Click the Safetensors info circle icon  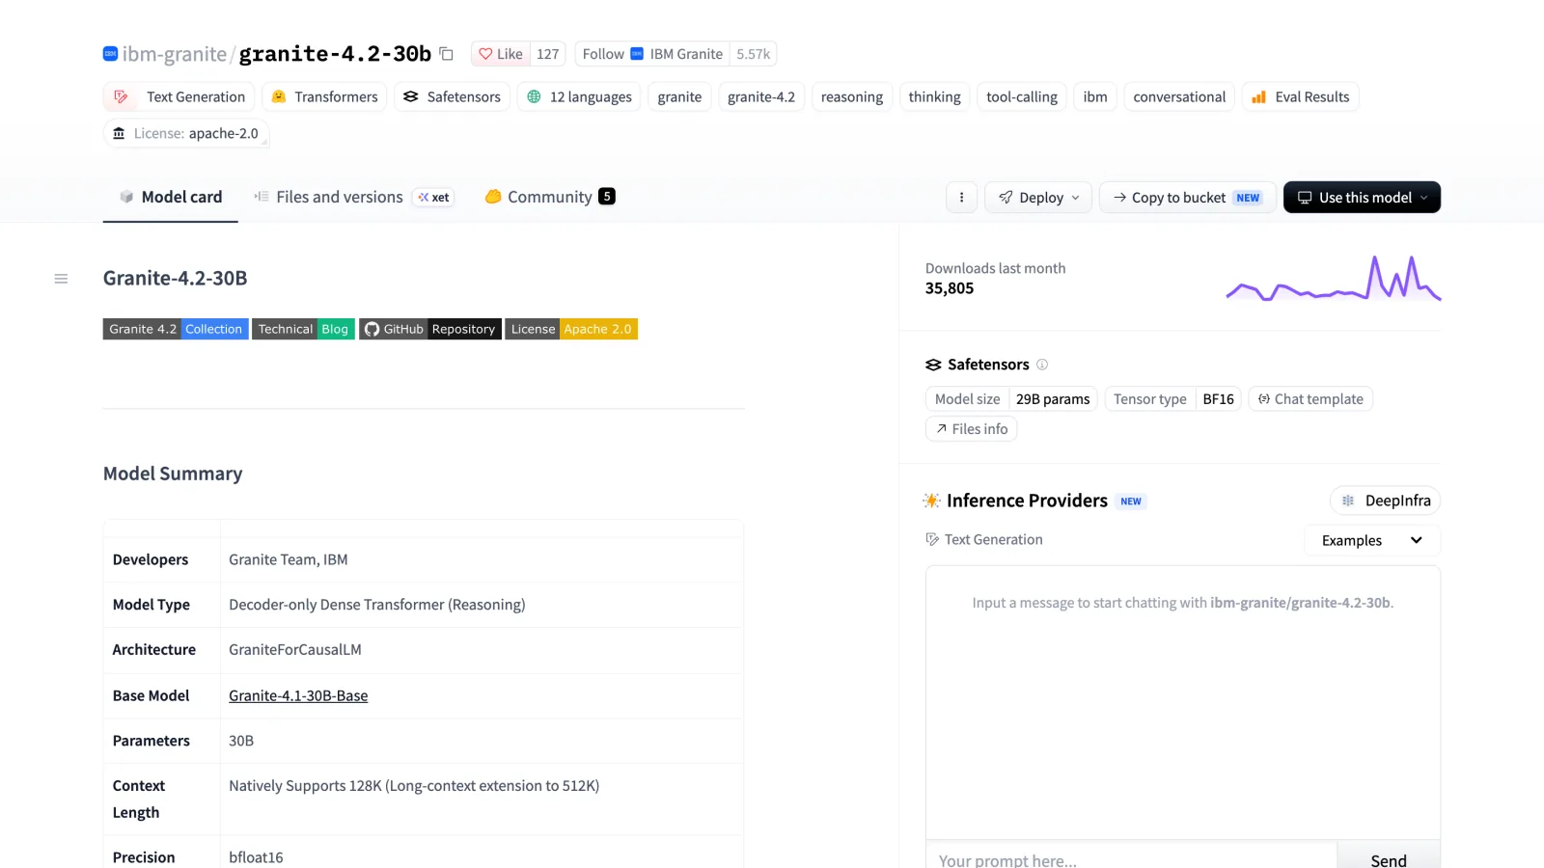(x=1042, y=365)
